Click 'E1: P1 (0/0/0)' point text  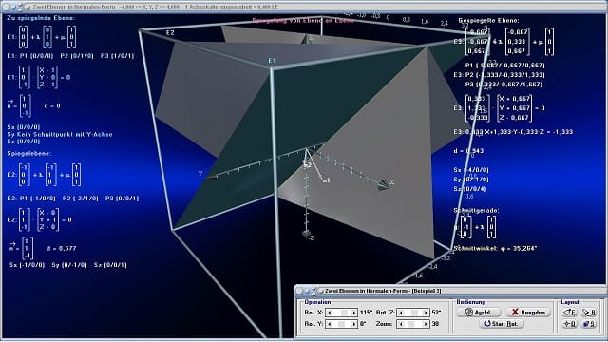pos(29,56)
